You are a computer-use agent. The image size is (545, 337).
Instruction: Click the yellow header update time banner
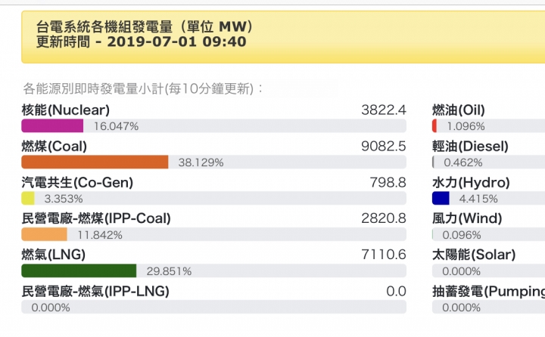[x=283, y=37]
